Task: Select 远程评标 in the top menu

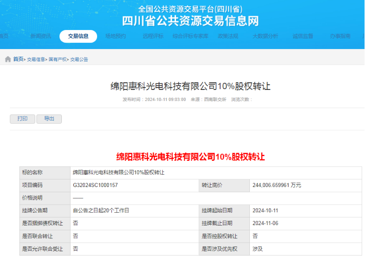Action: click(153, 36)
